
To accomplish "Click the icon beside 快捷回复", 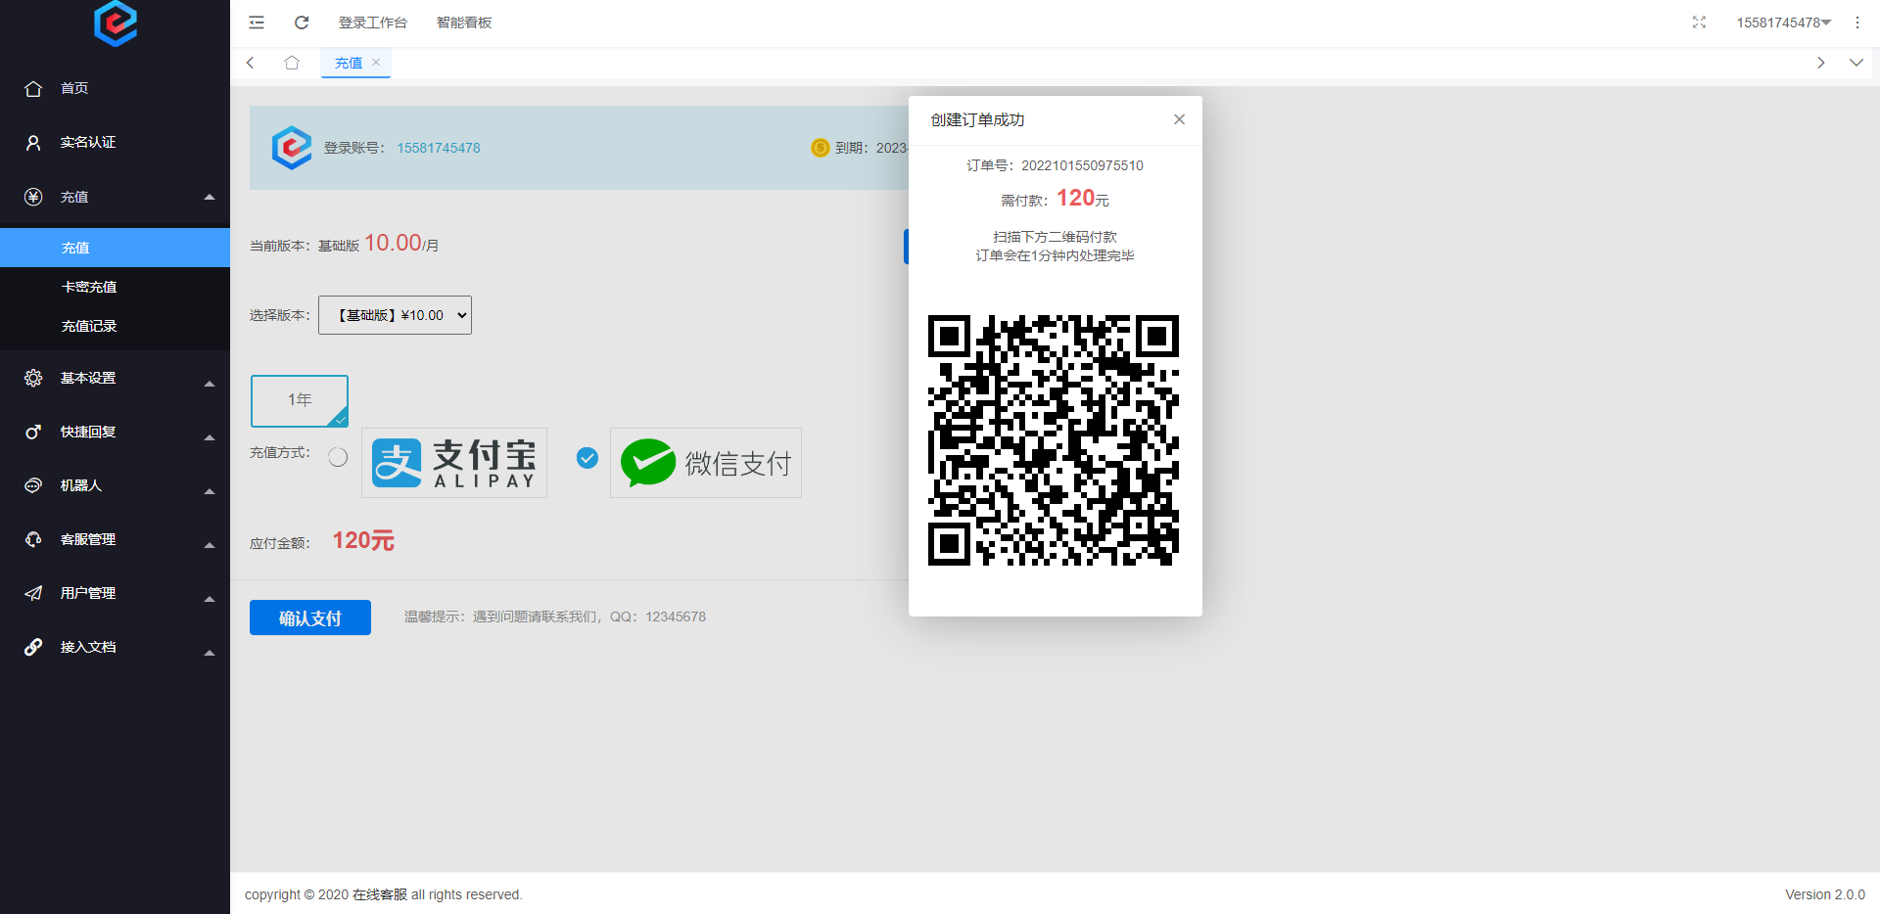I will coord(33,432).
